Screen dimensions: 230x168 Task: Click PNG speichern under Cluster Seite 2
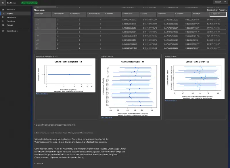171,100
